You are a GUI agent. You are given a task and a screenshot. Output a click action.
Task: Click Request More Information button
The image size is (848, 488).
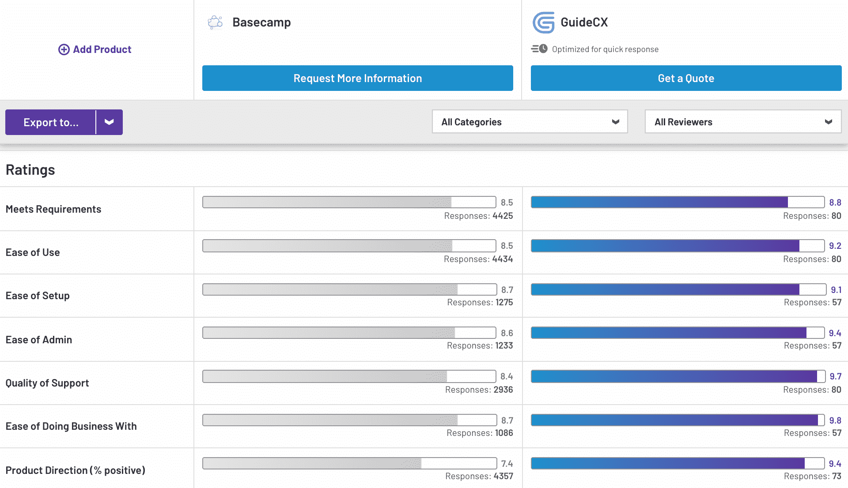pos(358,78)
